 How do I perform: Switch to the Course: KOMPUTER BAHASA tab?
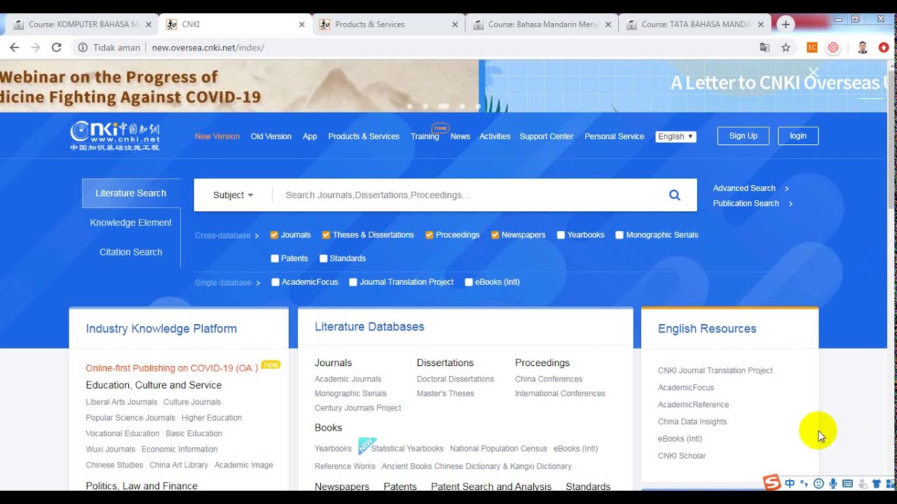pos(83,24)
